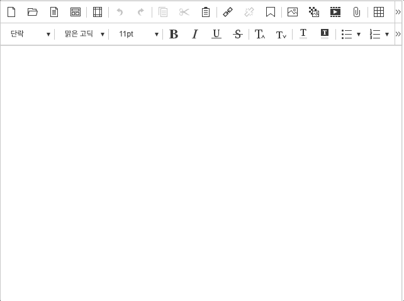Screen dimensions: 404x301
Task: Toggle italic formatting
Action: (x=195, y=34)
